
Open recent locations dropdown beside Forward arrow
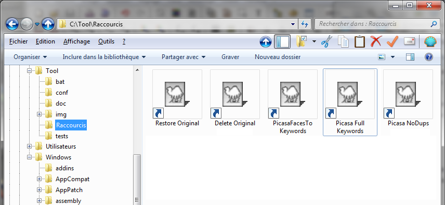[37, 24]
